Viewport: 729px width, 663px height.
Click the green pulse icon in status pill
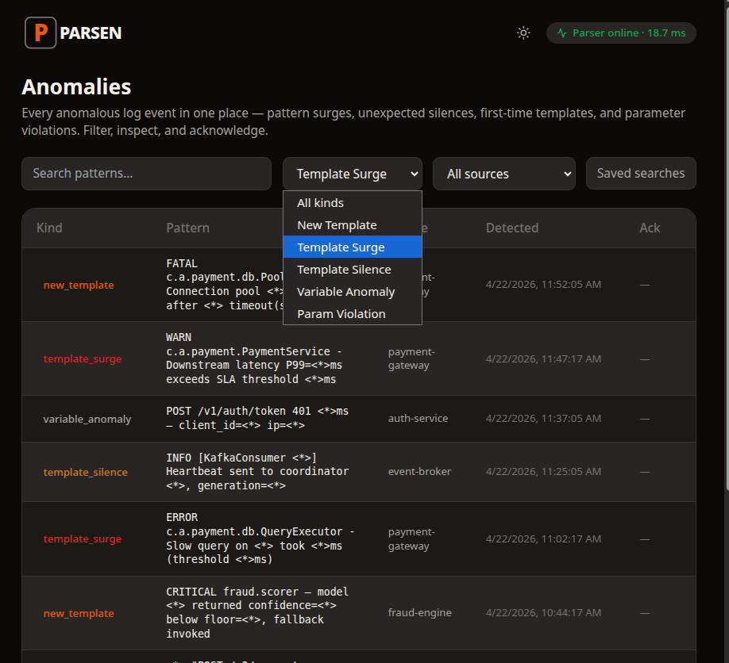pos(561,33)
